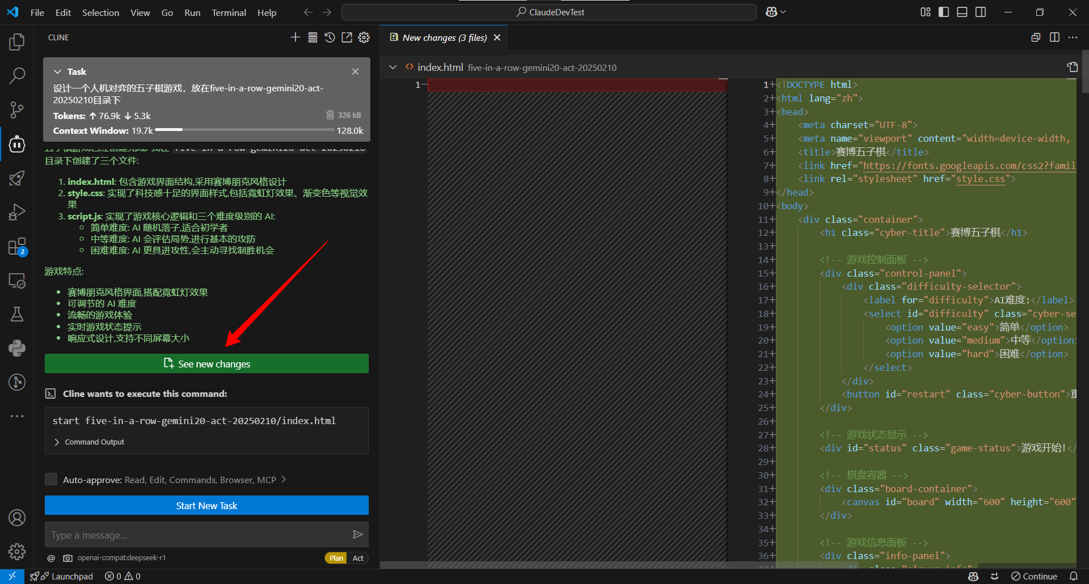Delete task using trash icon near 326 kB
1089x584 pixels.
[330, 115]
